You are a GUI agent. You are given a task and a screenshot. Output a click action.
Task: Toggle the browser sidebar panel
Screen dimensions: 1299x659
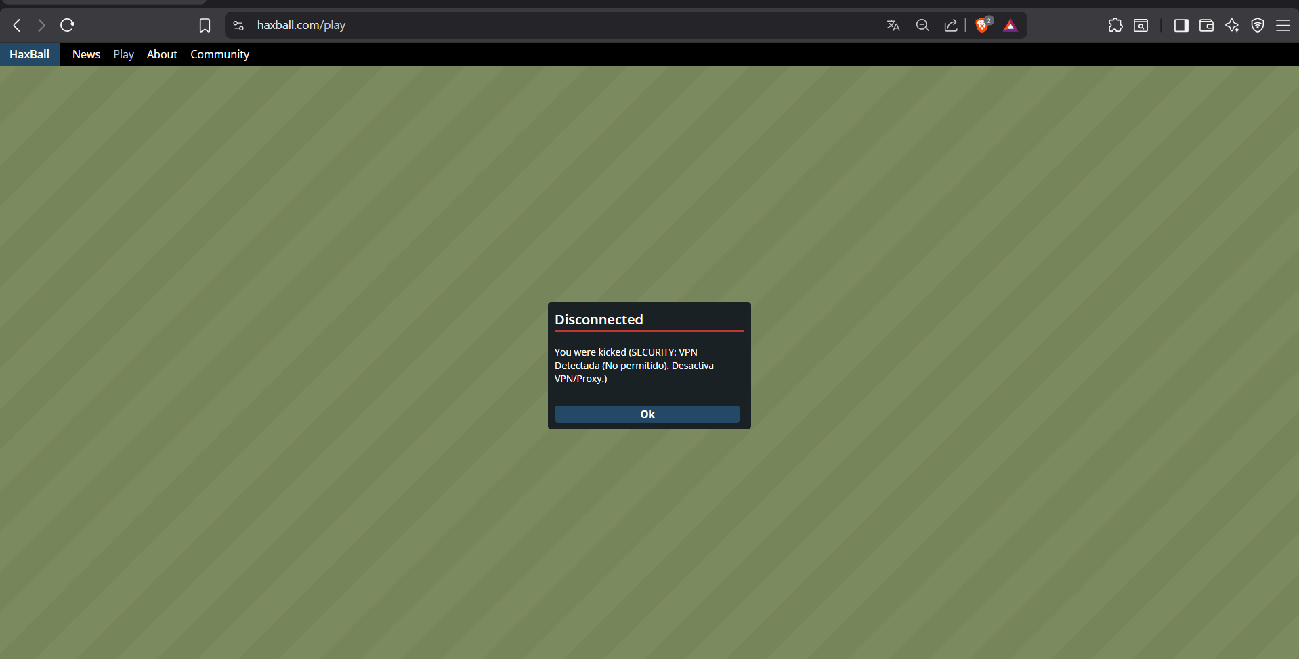pyautogui.click(x=1181, y=26)
